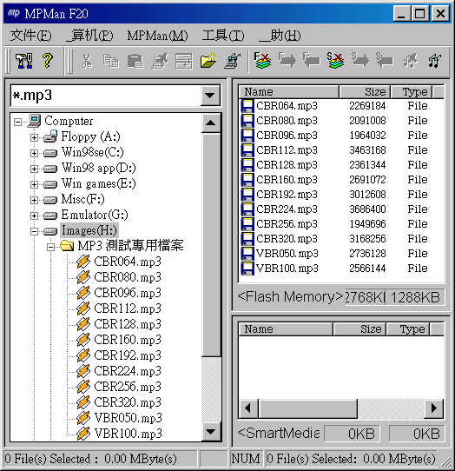Open the 助(H) help menu
455x471 pixels.
pos(280,35)
